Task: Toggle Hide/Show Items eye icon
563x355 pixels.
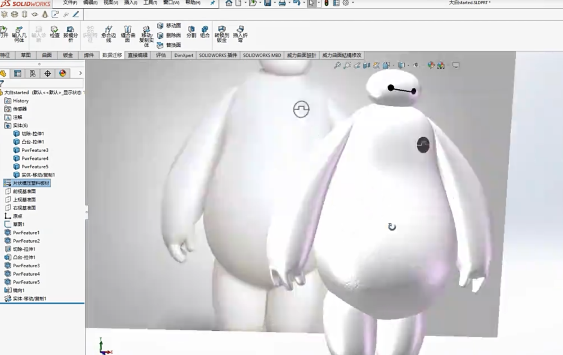Action: point(416,65)
